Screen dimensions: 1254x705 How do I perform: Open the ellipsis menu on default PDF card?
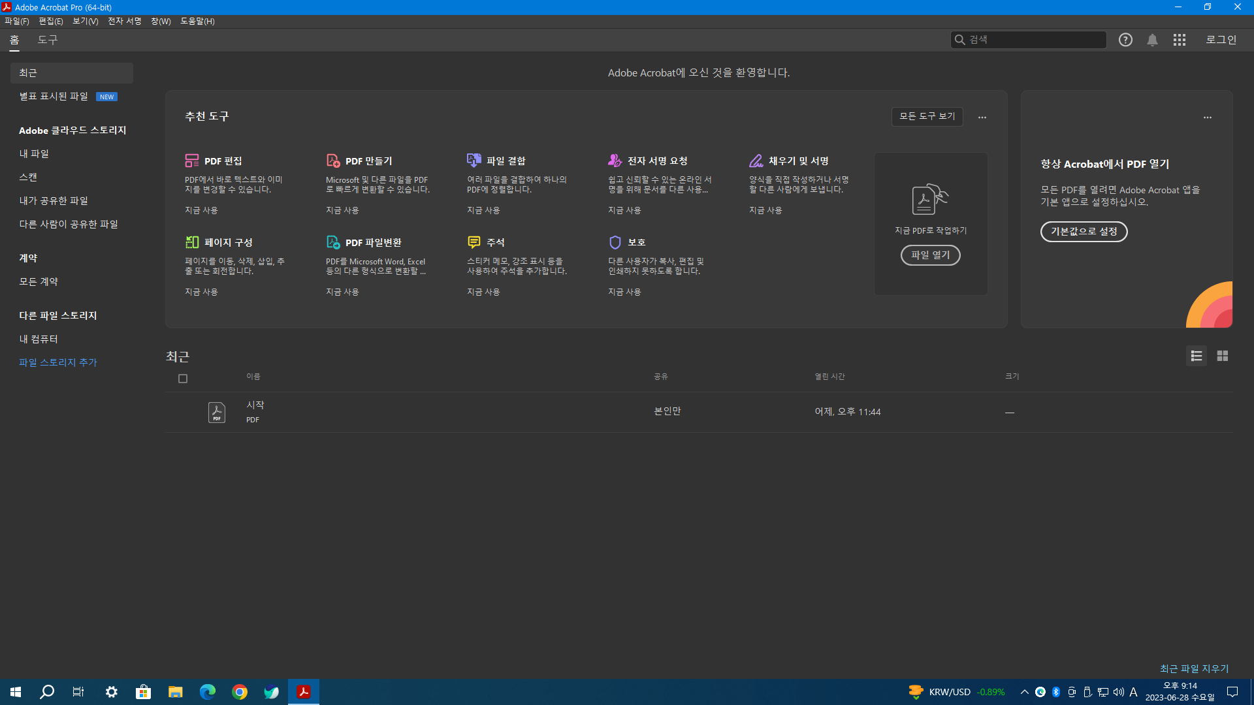(1207, 117)
